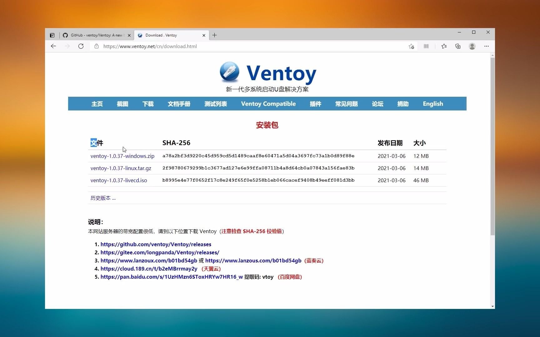This screenshot has width=540, height=337.
Task: Click the browser forward arrow
Action: 67,46
